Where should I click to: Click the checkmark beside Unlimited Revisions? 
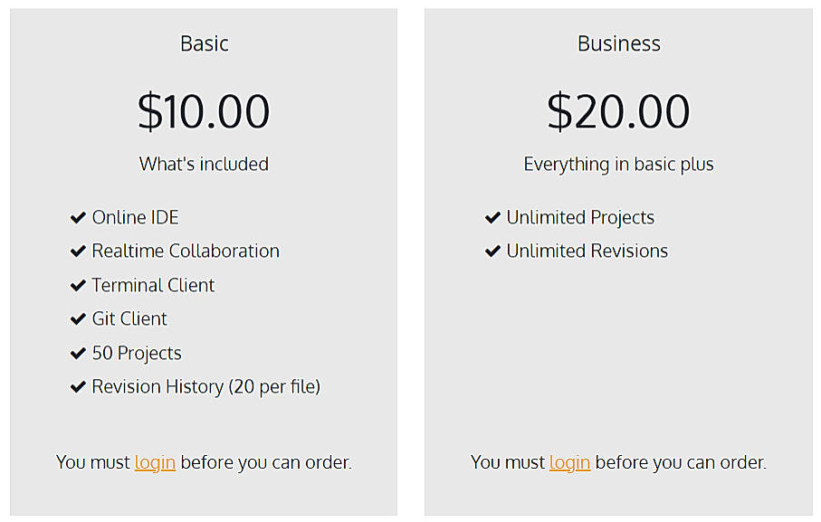492,251
